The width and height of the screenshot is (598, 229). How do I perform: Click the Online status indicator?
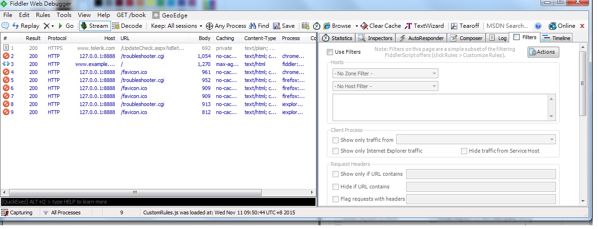[x=562, y=26]
